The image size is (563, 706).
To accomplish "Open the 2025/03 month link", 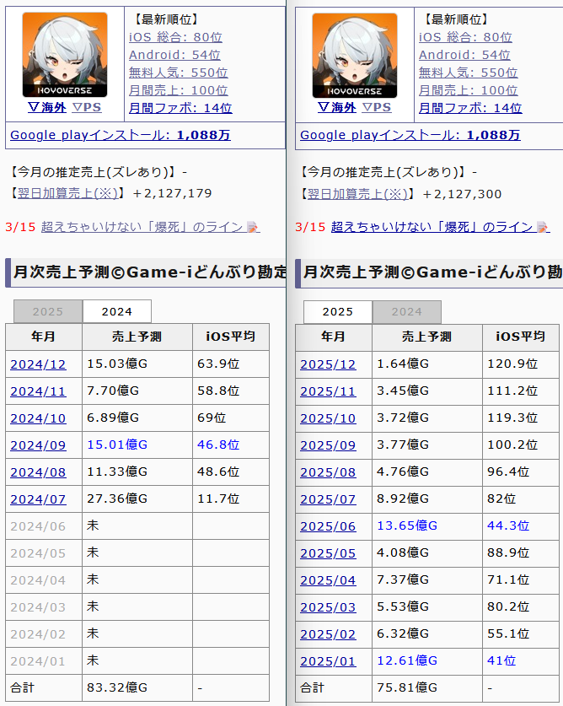I will coord(328,607).
